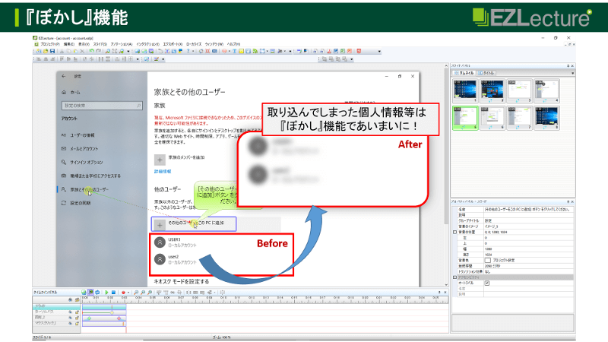
Task: Click the 詳細情報 link in Settings
Action: coord(164,173)
